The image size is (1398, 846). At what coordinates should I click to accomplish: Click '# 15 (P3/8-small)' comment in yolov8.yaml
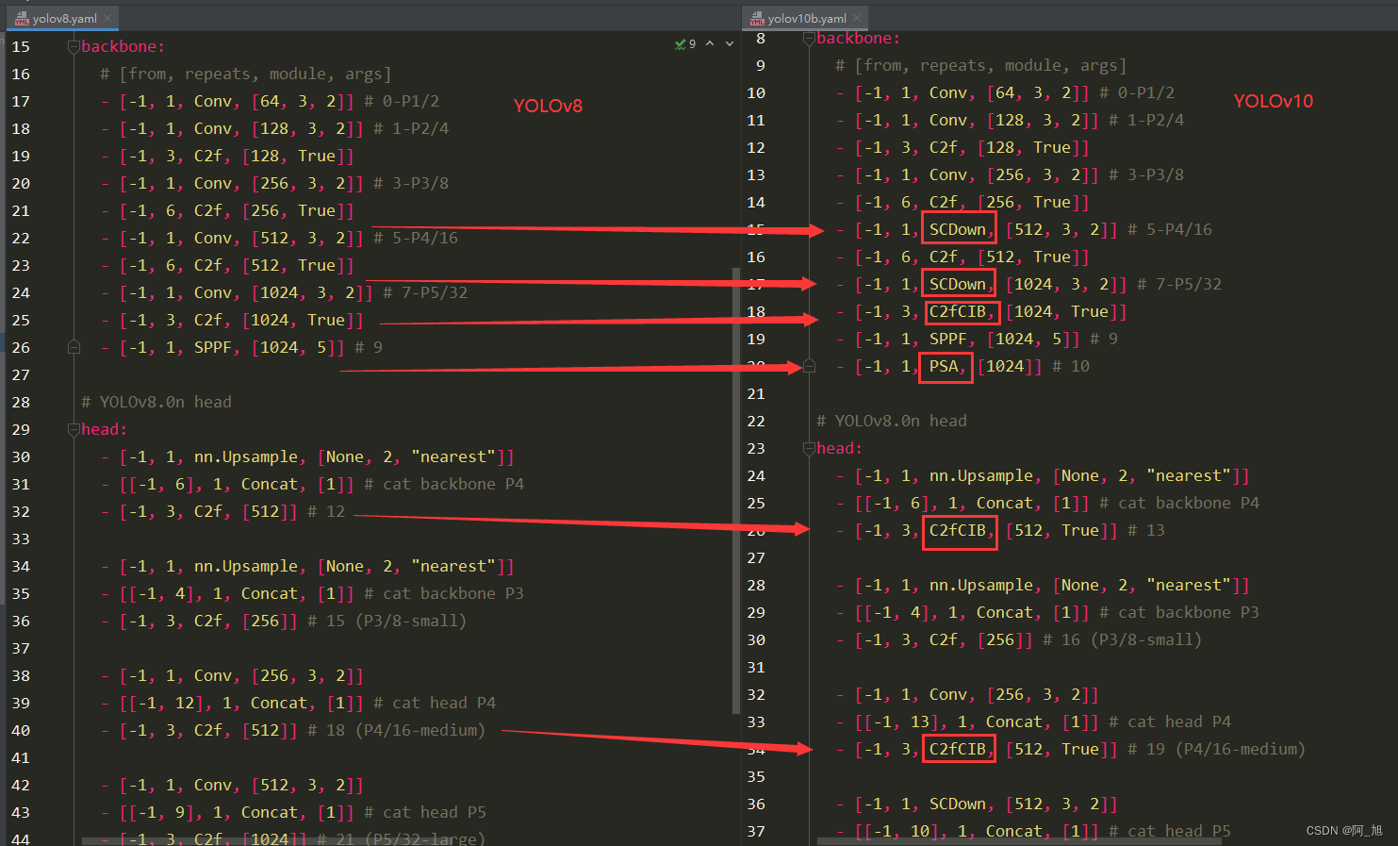[387, 621]
